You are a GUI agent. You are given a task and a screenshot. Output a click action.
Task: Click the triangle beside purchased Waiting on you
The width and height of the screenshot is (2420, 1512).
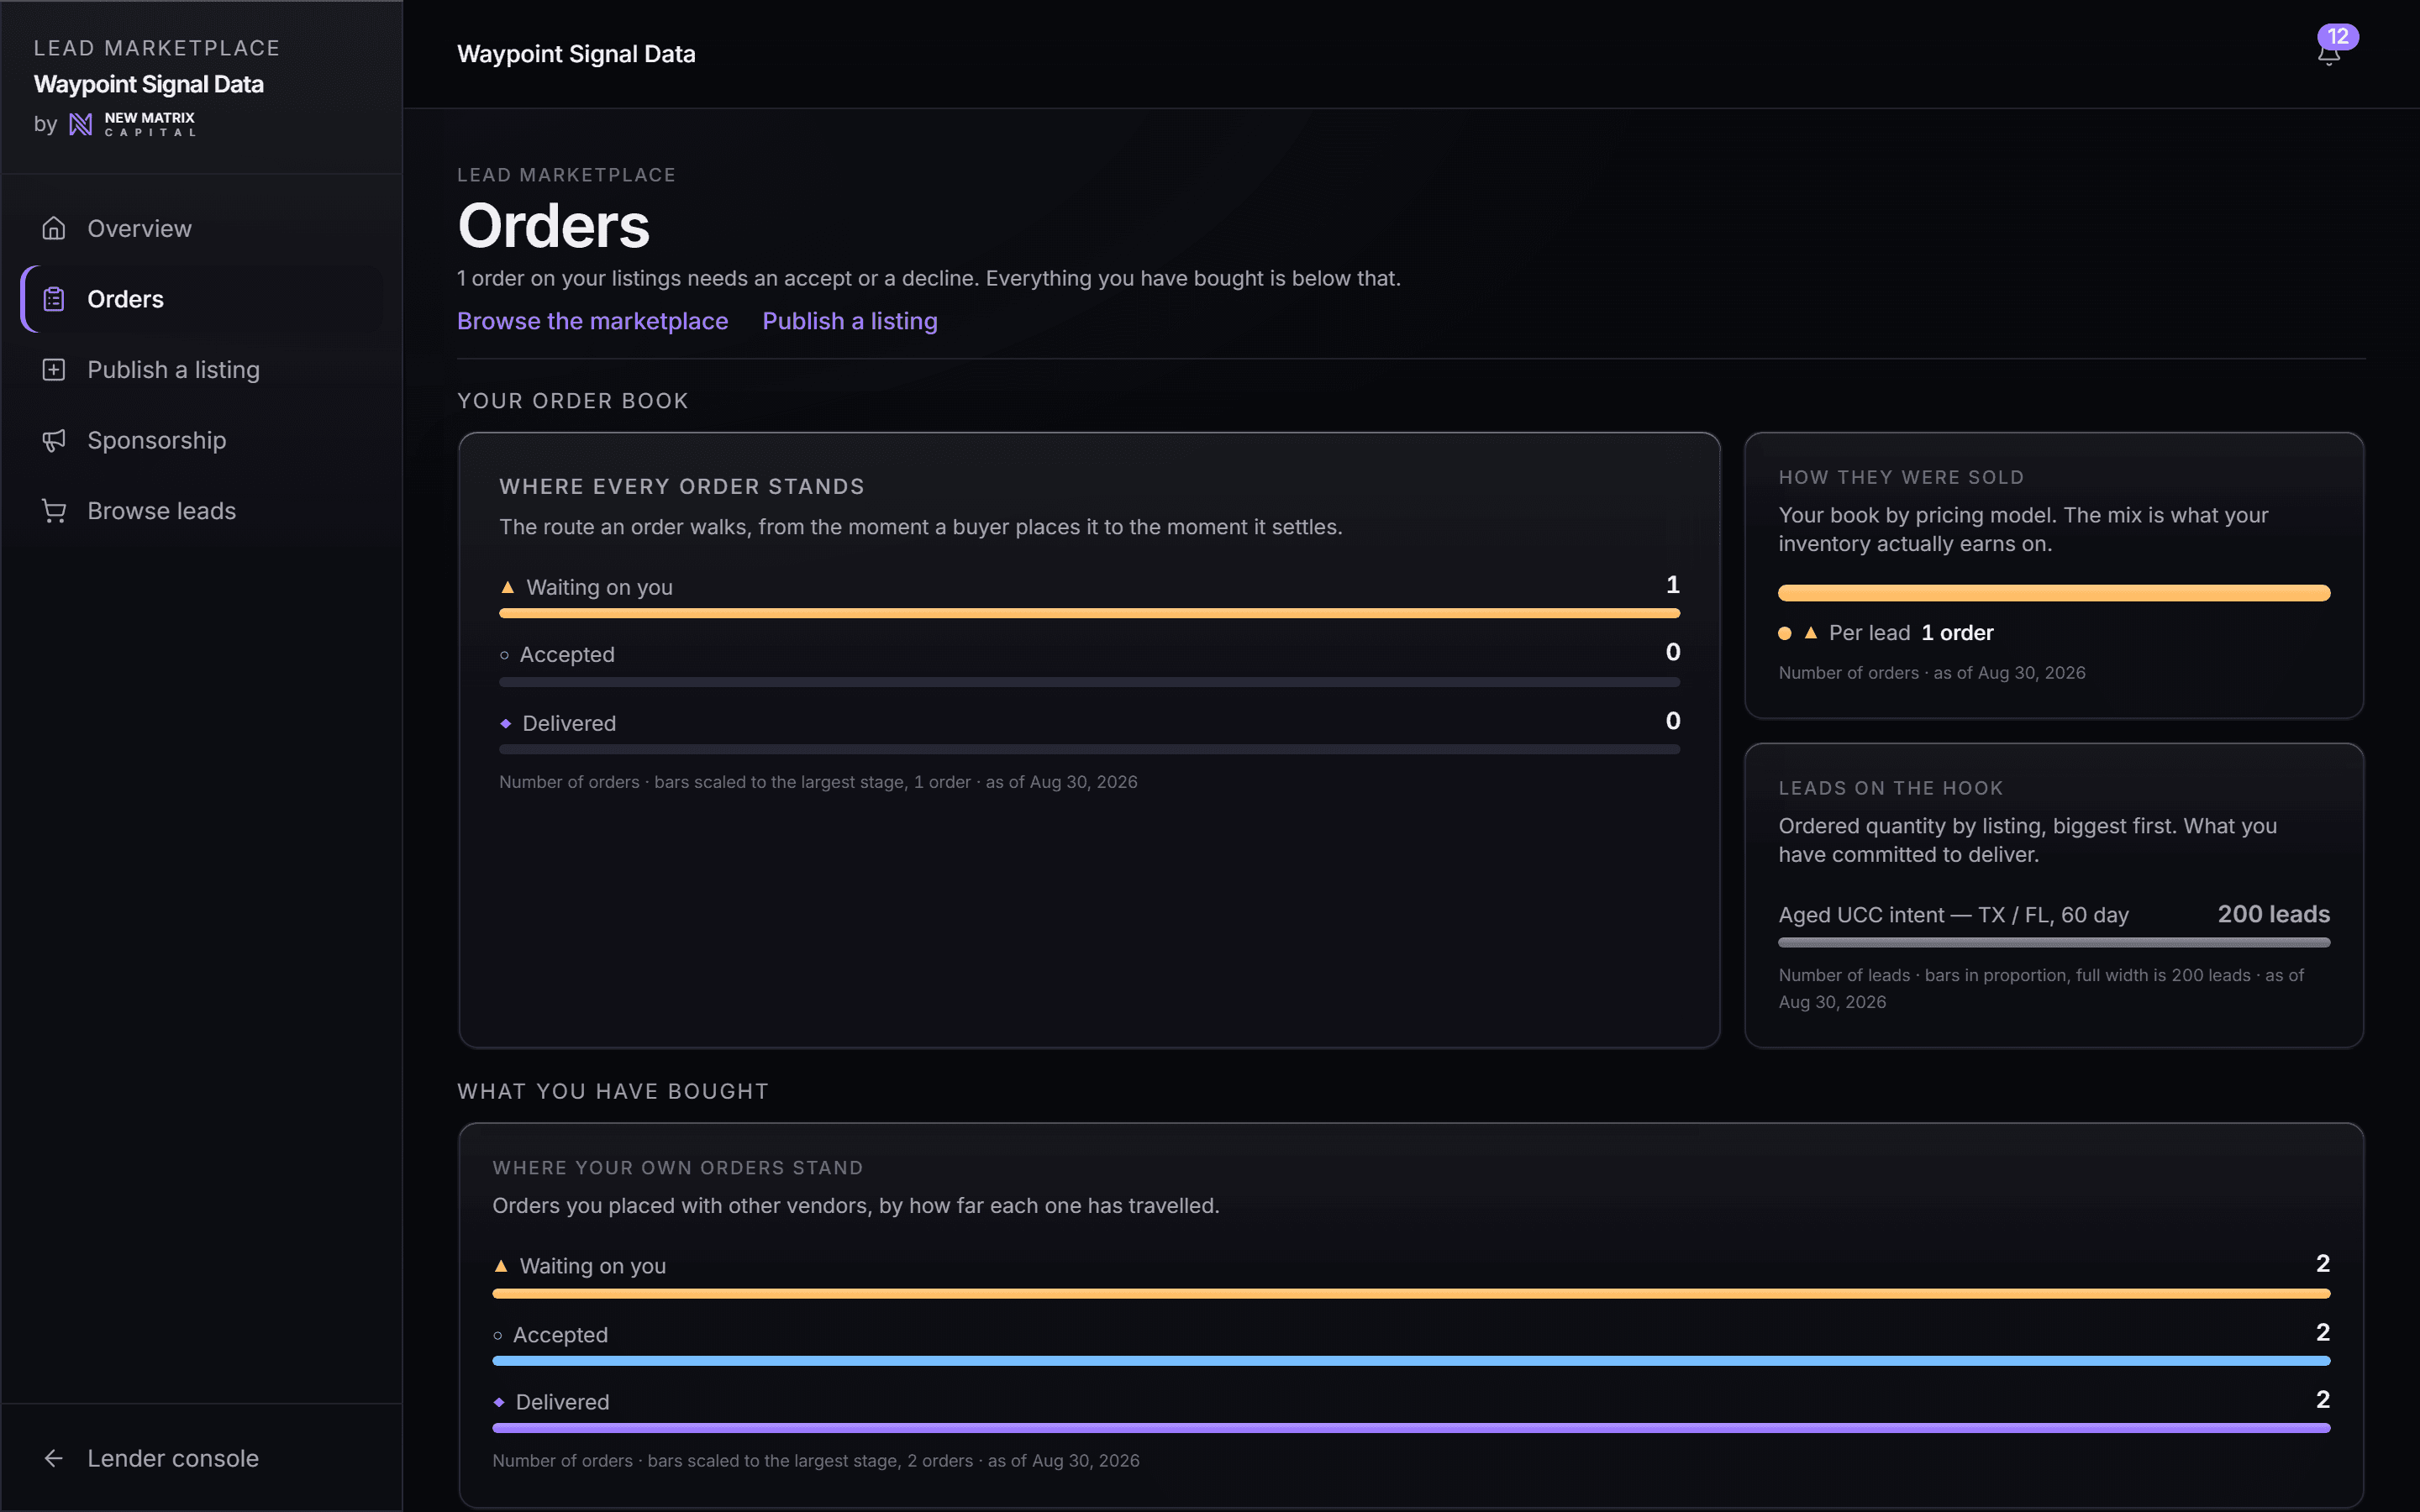[x=500, y=1266]
